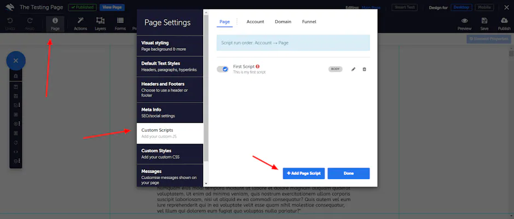Open Messages settings section
514x219 pixels.
tap(170, 175)
